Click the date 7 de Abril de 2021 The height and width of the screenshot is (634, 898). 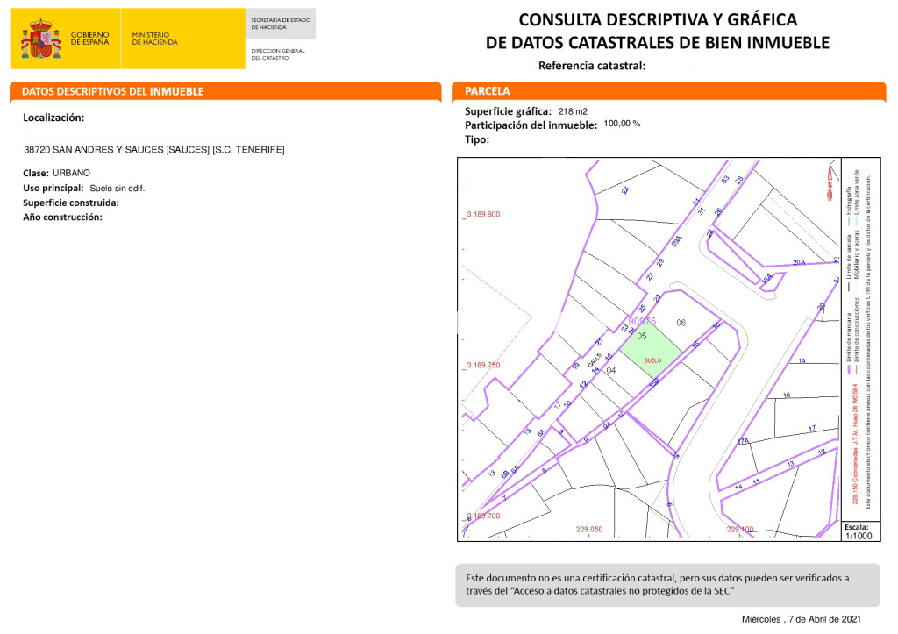802,619
